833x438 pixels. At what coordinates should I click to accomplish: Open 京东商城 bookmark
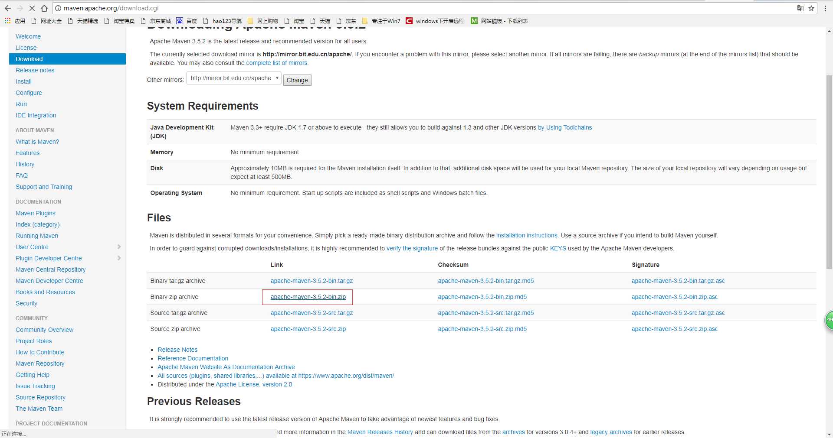[156, 21]
